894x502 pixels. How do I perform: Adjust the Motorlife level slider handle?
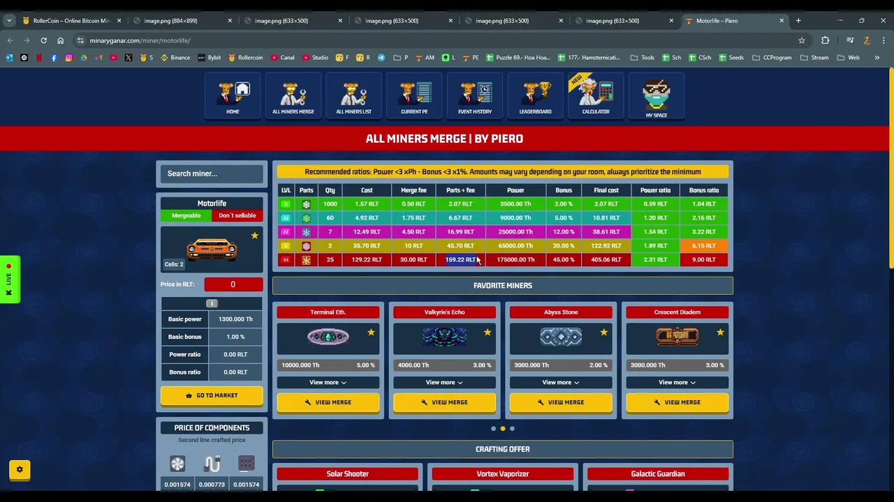pyautogui.click(x=212, y=303)
